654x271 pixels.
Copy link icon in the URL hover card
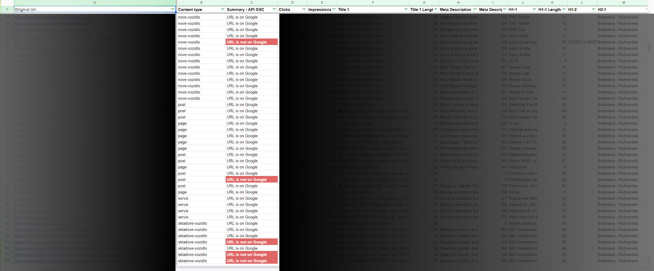90,38
